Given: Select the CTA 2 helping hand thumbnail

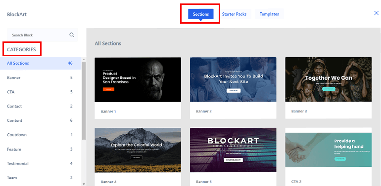Looking at the screenshot, I should coord(328,150).
